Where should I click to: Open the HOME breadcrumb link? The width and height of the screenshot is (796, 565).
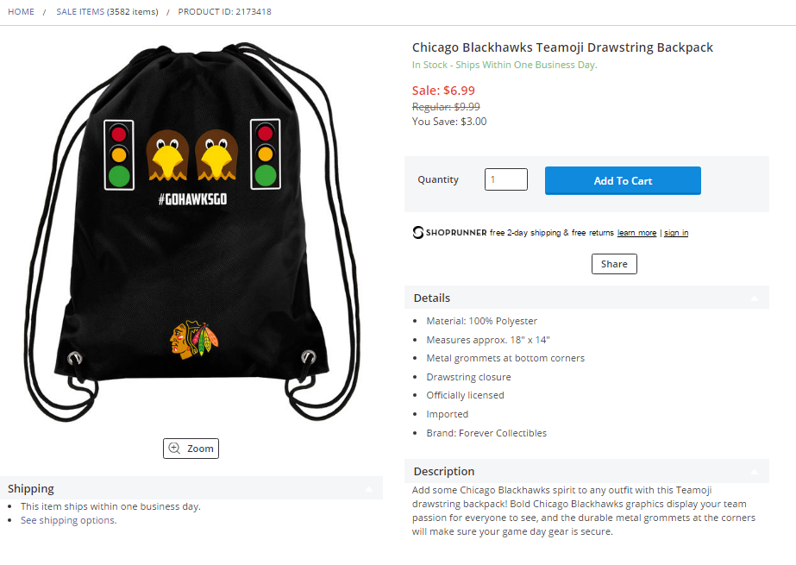(21, 12)
